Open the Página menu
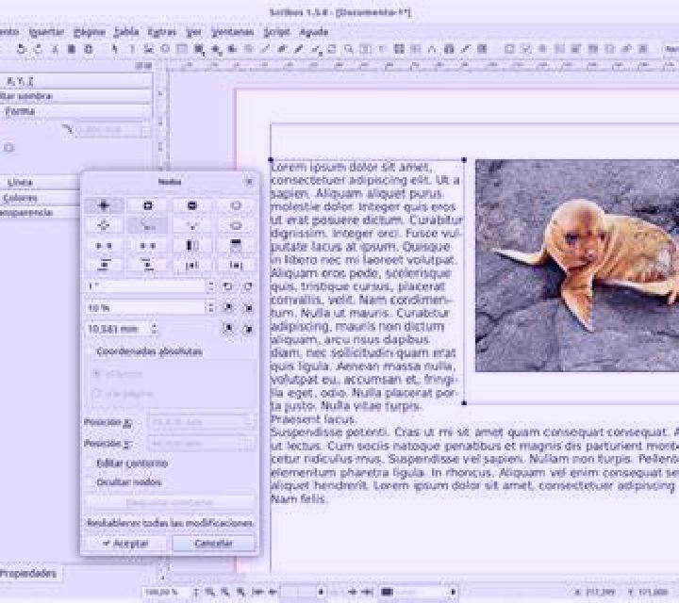 click(90, 32)
